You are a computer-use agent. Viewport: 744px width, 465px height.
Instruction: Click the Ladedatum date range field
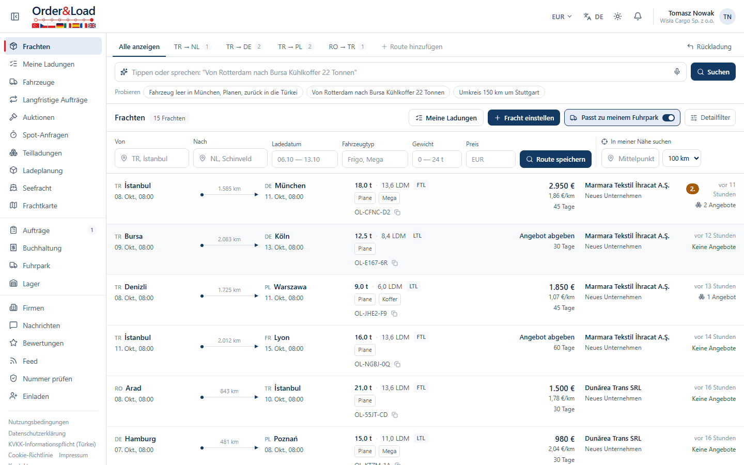305,159
